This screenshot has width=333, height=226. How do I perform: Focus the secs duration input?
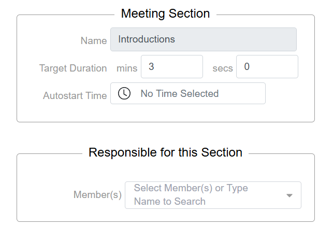click(267, 67)
